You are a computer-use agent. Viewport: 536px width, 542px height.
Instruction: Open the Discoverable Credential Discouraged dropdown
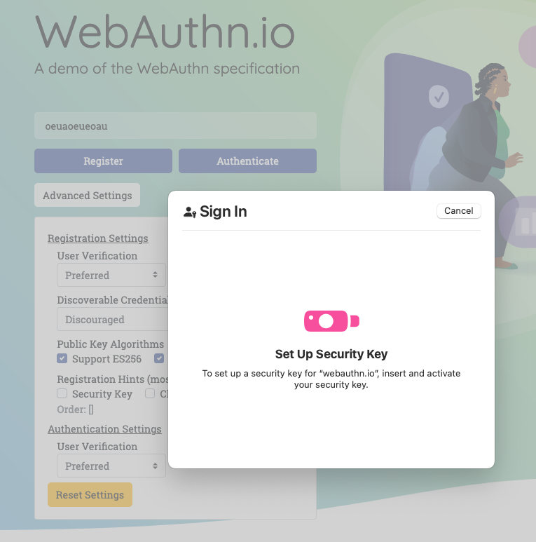pos(113,319)
